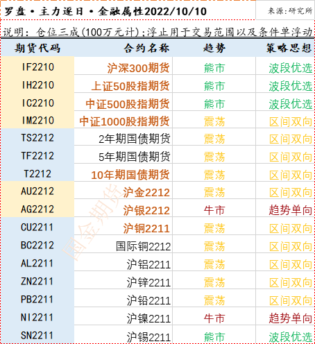Image resolution: width=315 pixels, height=344 pixels.
Task: Click 波段优选 strategy in the IH2210 row
Action: [291, 86]
